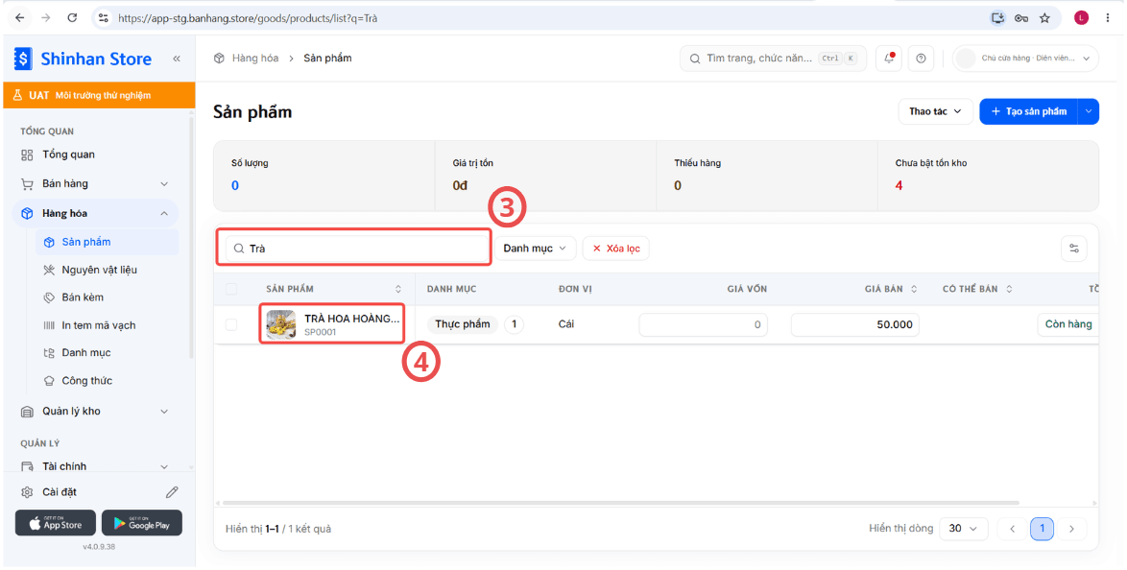The image size is (1127, 570).
Task: Tick the checkbox for the SP0001 row
Action: 231,325
